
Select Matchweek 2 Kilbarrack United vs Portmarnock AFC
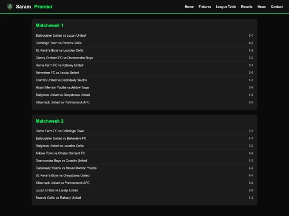tap(144, 183)
